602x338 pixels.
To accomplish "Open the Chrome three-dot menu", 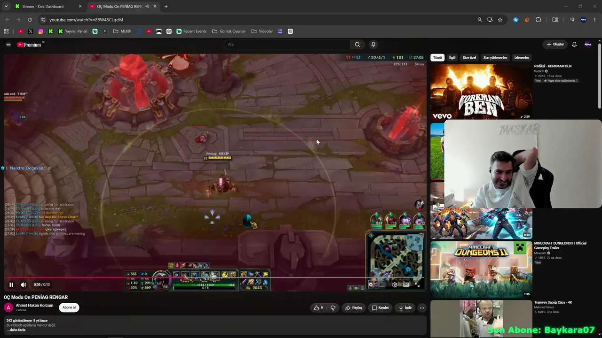I will coord(595,20).
